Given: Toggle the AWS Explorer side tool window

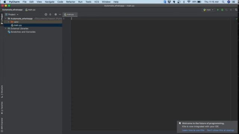Looking at the screenshot, I should (x=2, y=125).
